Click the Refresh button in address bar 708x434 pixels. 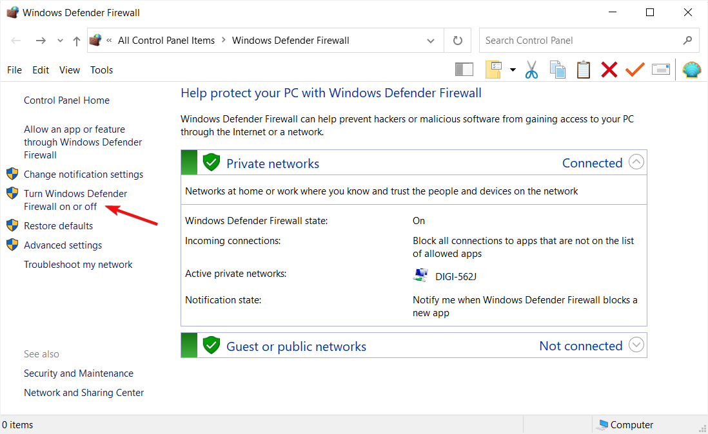tap(457, 41)
